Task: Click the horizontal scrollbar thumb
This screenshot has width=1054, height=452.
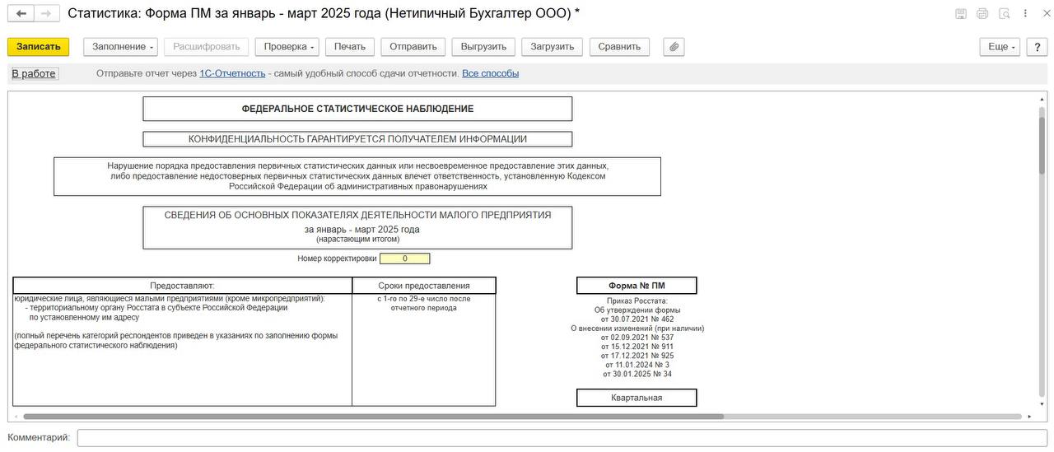Action: click(373, 417)
